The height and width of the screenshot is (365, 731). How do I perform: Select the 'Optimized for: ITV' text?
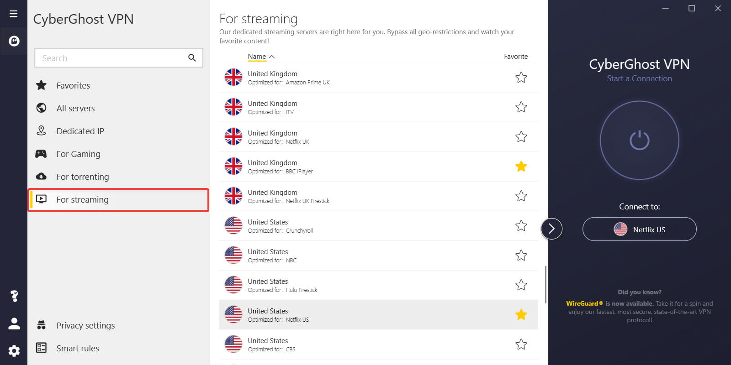(x=271, y=112)
